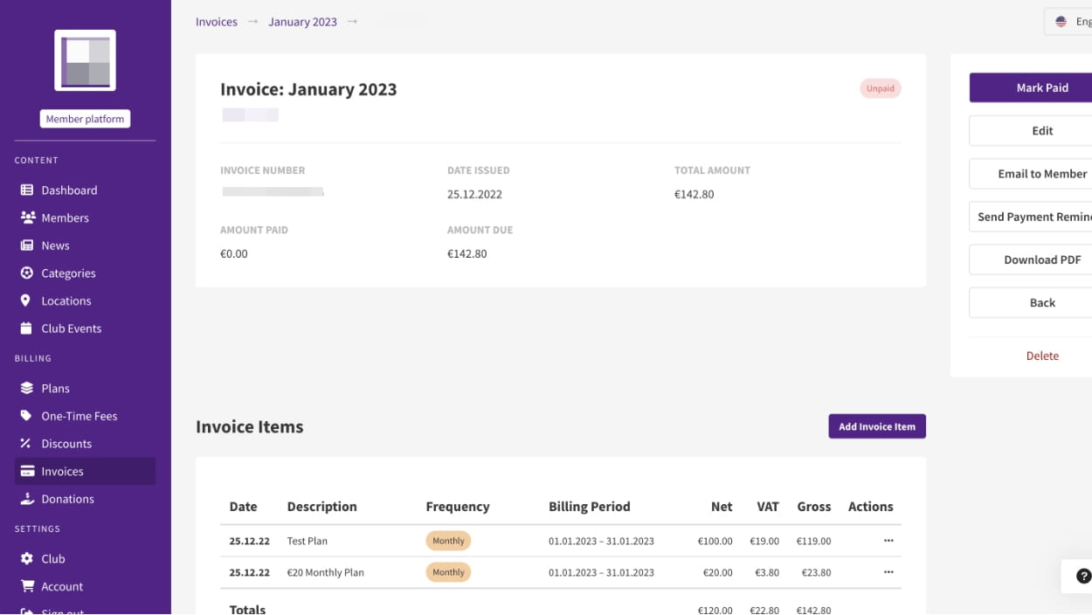
Task: Open Locations in the sidebar
Action: pyautogui.click(x=86, y=301)
